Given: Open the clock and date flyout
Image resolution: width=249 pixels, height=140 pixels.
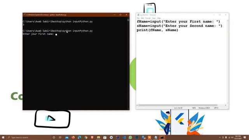Looking at the screenshot, I should [x=238, y=137].
